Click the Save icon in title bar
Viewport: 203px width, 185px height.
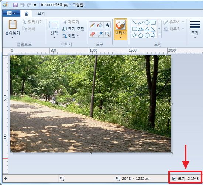point(16,5)
